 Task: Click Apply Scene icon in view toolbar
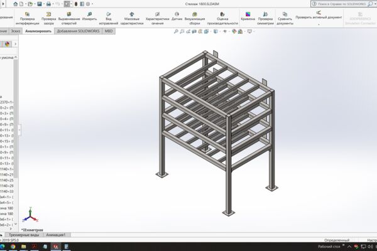[240, 31]
